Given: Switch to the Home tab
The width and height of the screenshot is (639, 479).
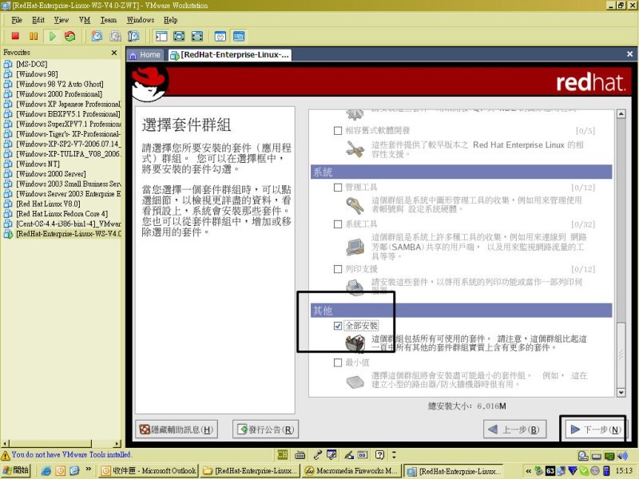Looking at the screenshot, I should point(145,54).
